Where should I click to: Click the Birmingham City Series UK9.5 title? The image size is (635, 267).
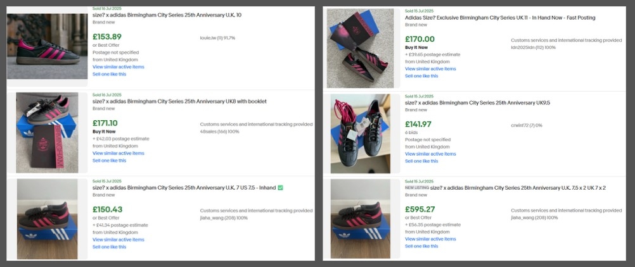(480, 102)
